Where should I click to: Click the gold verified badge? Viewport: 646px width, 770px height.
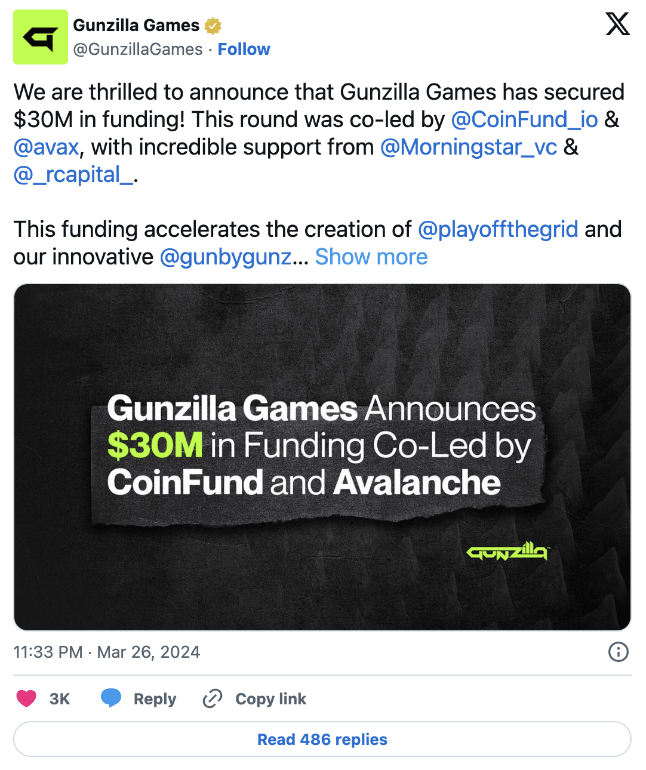tap(213, 26)
